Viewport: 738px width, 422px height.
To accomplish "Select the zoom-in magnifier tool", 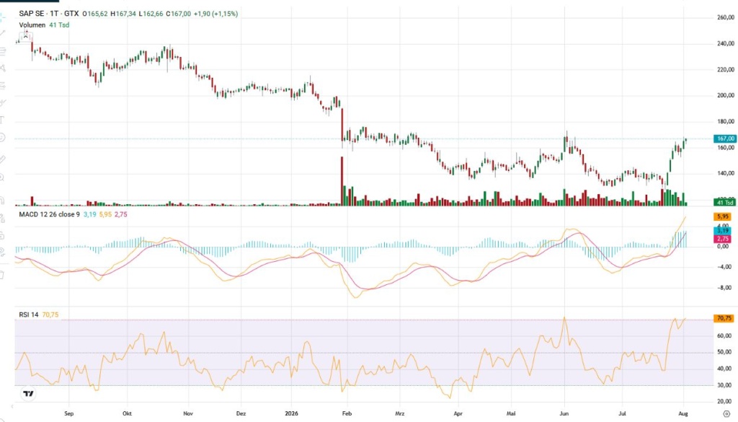I will point(2,177).
